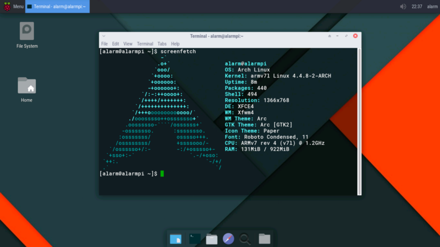Click the alarm user name in panel

[x=432, y=7]
